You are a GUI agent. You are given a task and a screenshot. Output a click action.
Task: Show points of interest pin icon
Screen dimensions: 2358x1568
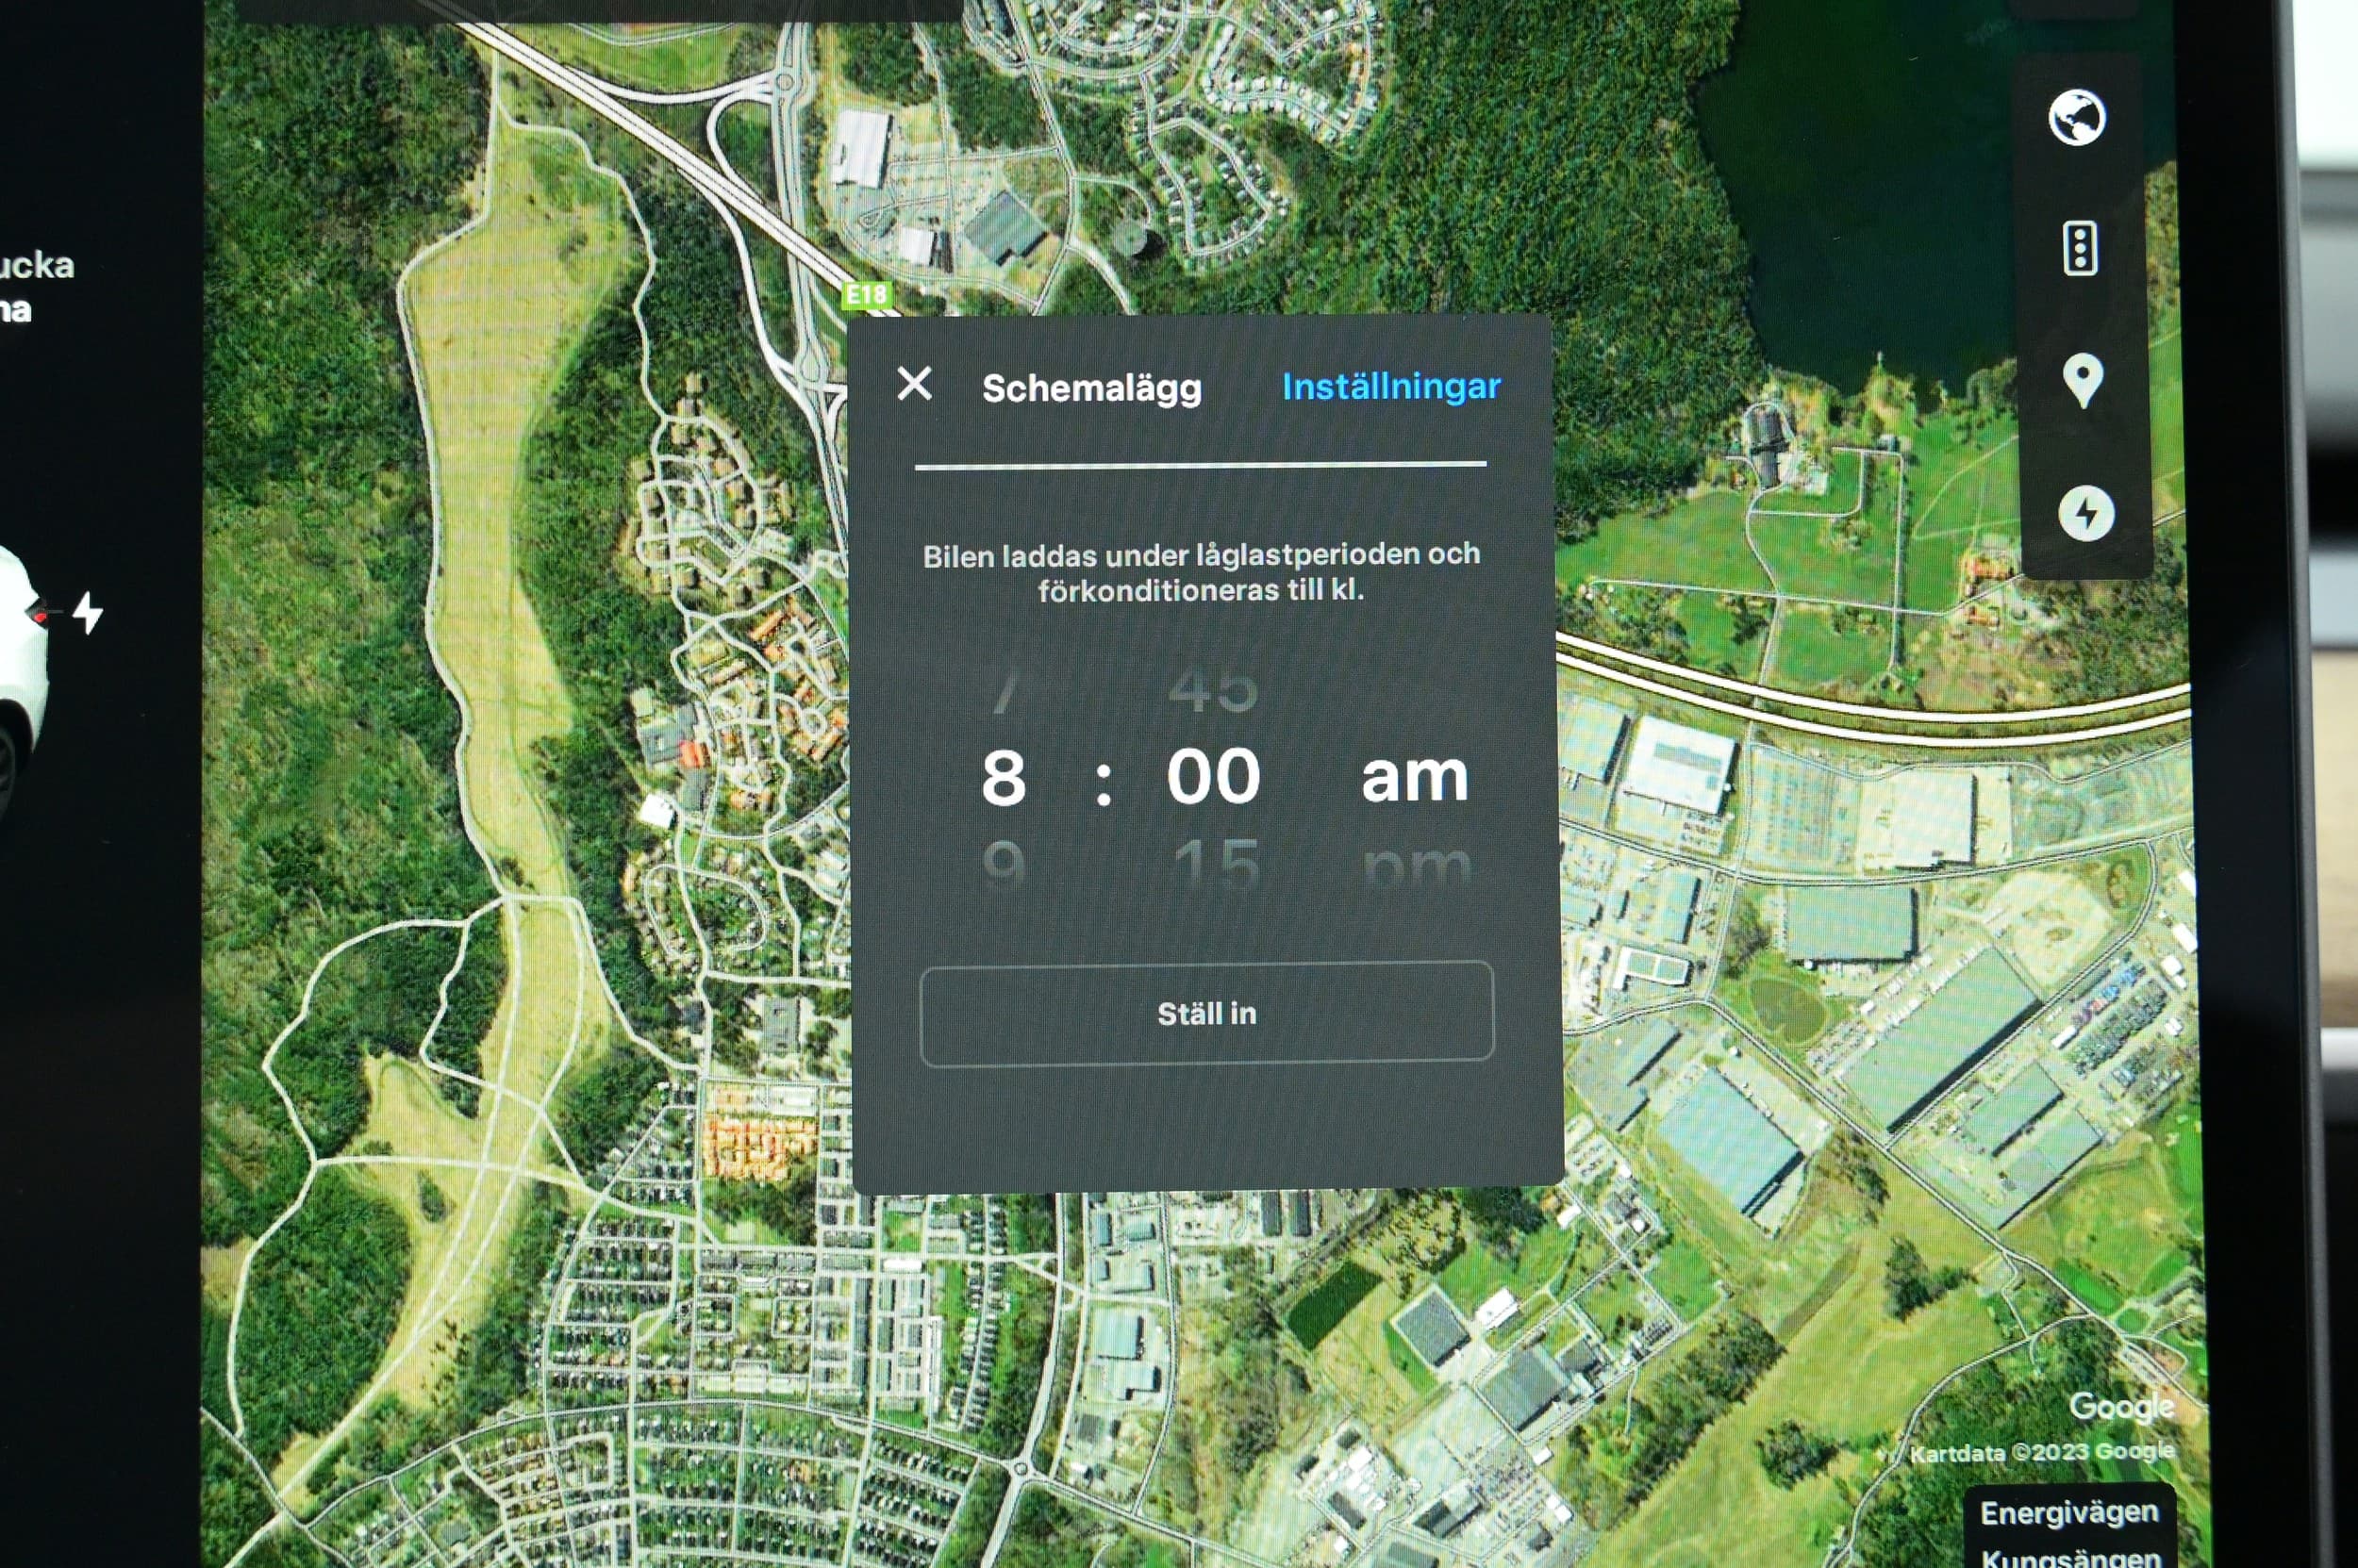2083,381
